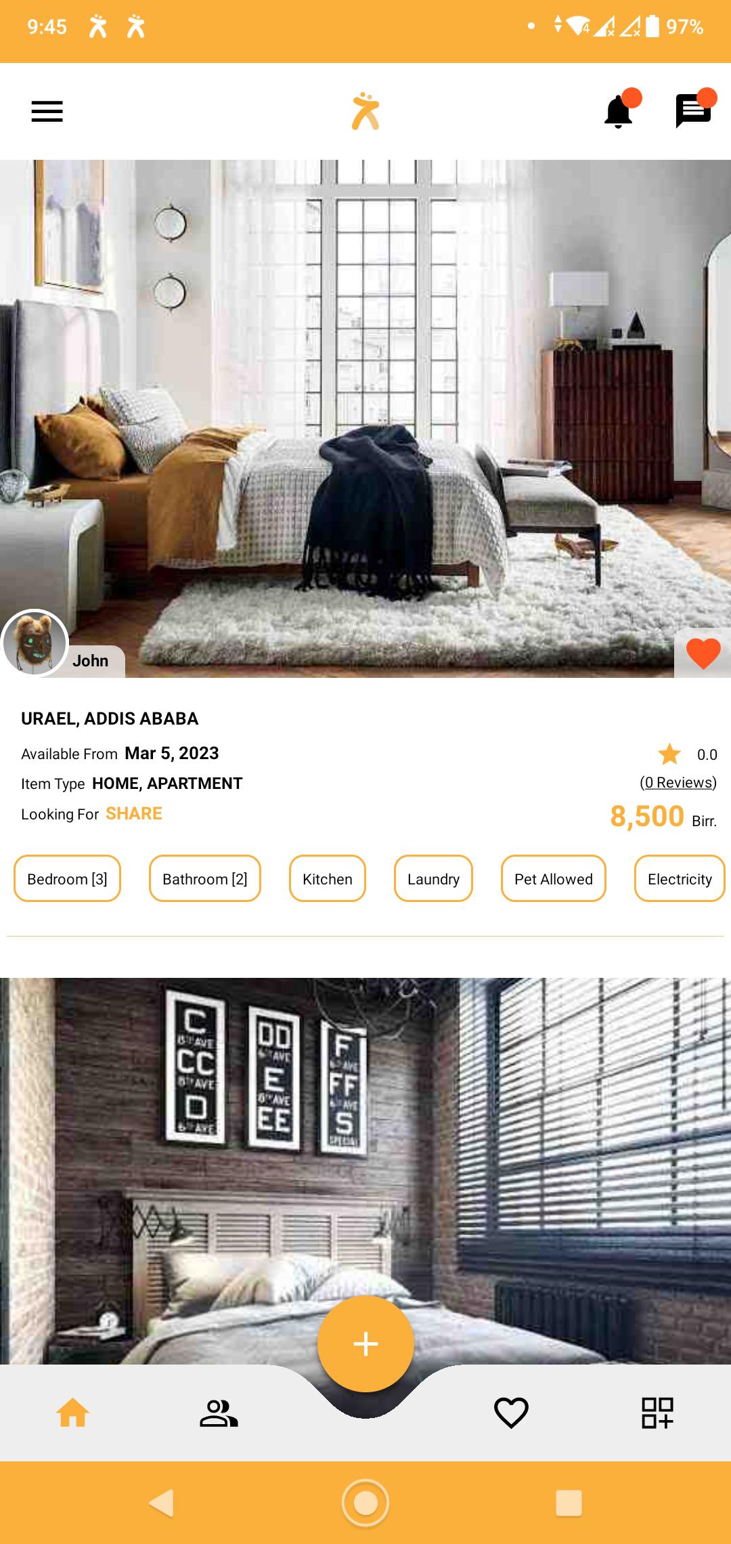731x1544 pixels.
Task: Select the Bedroom [3] chip
Action: (67, 878)
